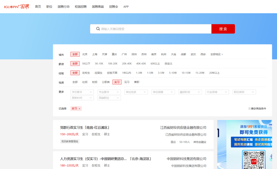
Task: Filter salary by 5K以下
Action: pos(86,64)
